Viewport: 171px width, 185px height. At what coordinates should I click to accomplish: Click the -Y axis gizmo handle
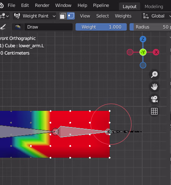click(143, 52)
